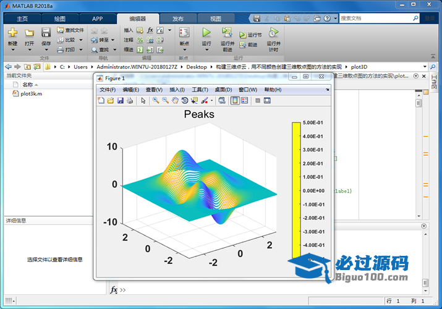442x309 pixels.
Task: Click the Compare (比较) button
Action: 67,40
